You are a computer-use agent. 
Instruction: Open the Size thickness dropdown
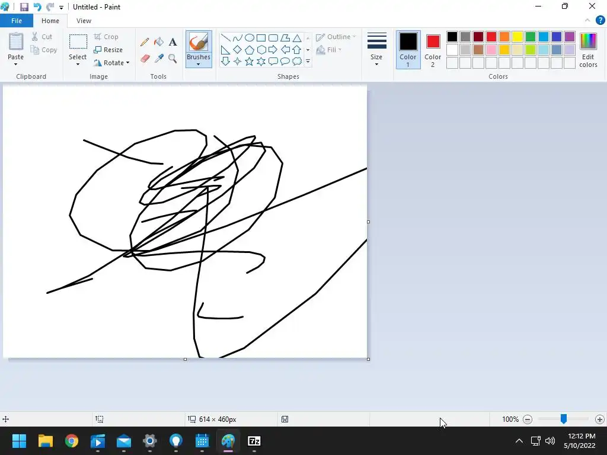pyautogui.click(x=376, y=50)
